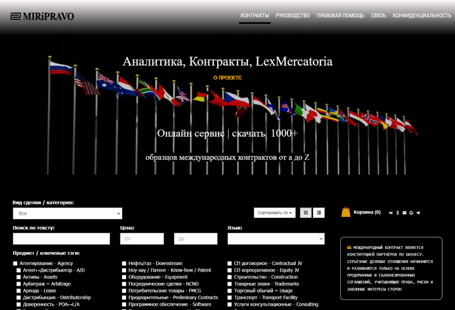The width and height of the screenshot is (455, 310).
Task: Open the Вид сделки category dropdown
Action: tap(68, 213)
